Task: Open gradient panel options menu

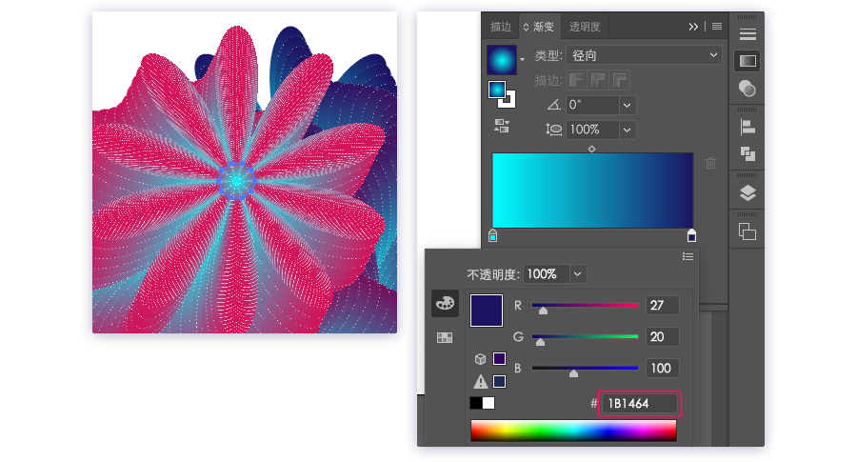Action: [x=717, y=27]
